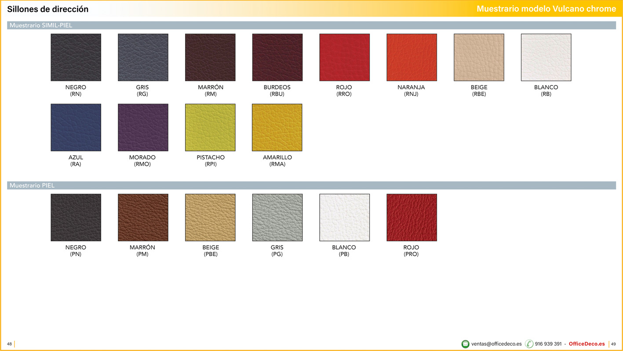Click page number 48

[9, 344]
